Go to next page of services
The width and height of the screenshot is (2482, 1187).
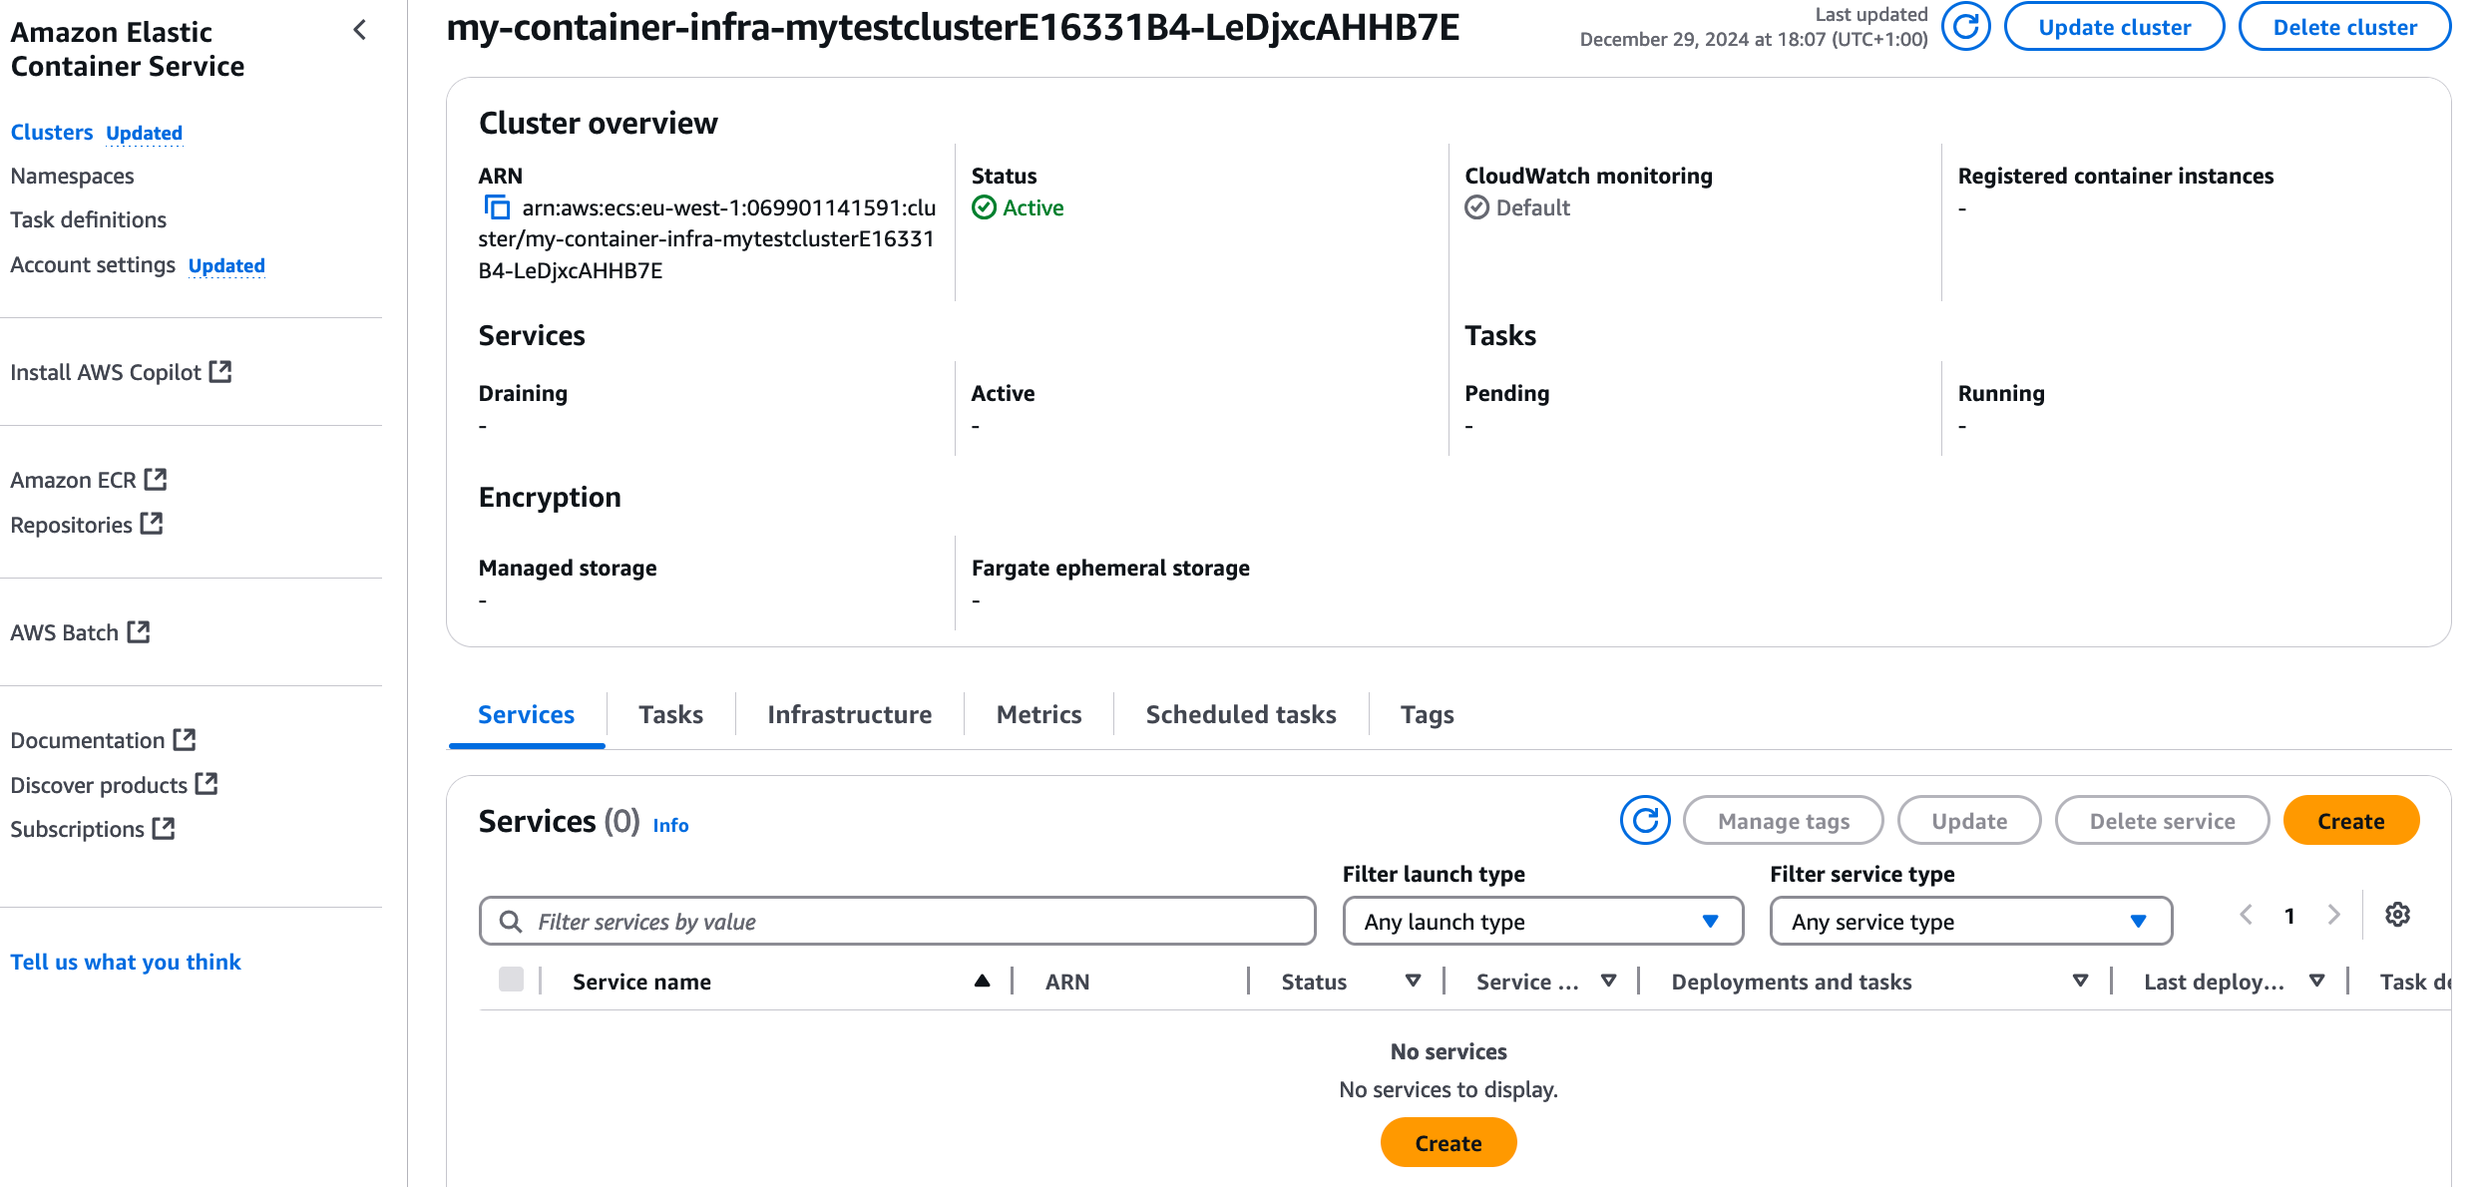[2333, 915]
